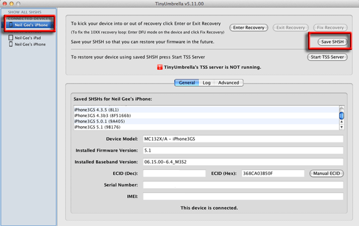Image resolution: width=359 pixels, height=226 pixels.
Task: Click the Installed Firmware Version field
Action: (x=243, y=150)
